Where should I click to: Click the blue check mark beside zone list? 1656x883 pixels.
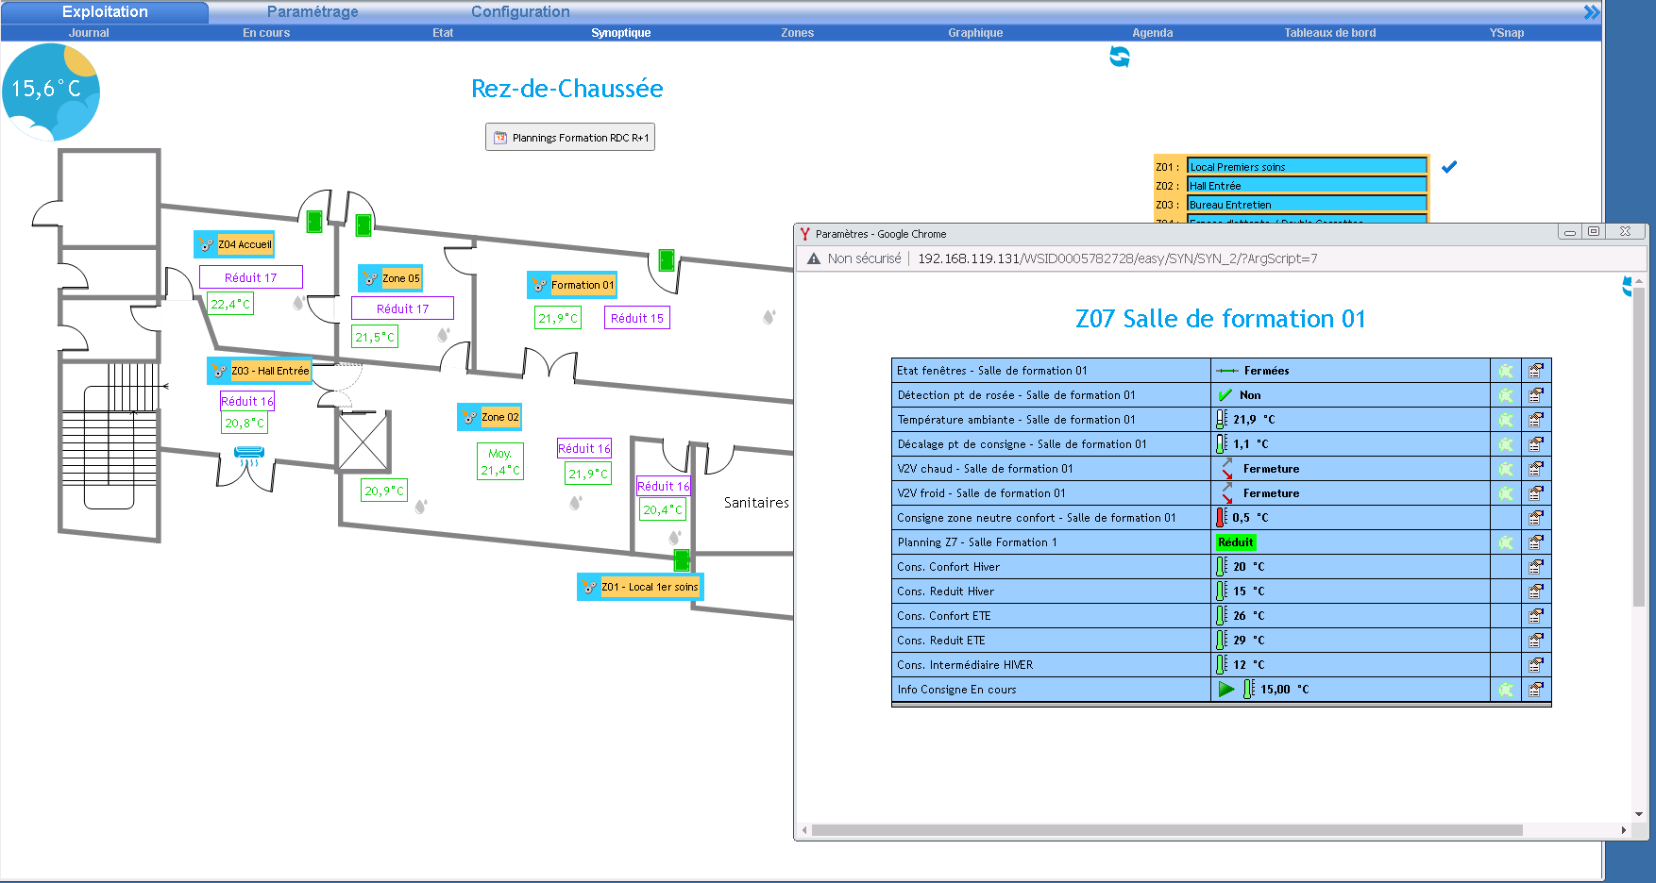point(1449,167)
